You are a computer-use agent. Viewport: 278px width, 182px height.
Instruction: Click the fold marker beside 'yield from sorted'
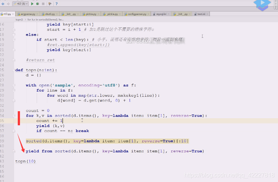pyautogui.click(x=14, y=151)
